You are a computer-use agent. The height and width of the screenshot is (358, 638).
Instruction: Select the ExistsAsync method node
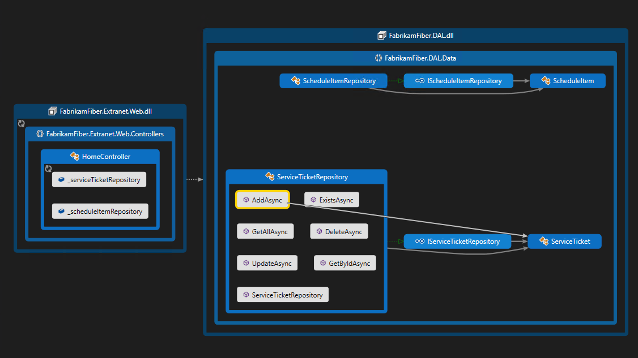331,200
